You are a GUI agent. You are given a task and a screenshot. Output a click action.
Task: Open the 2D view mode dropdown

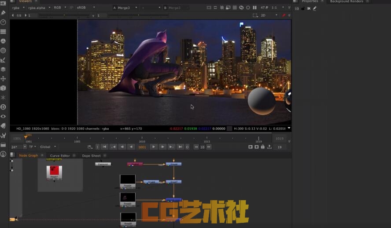pos(269,15)
